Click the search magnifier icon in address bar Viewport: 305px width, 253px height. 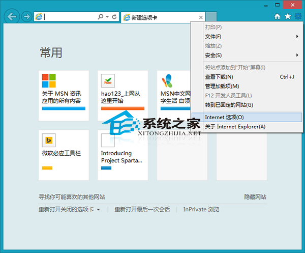click(x=100, y=17)
